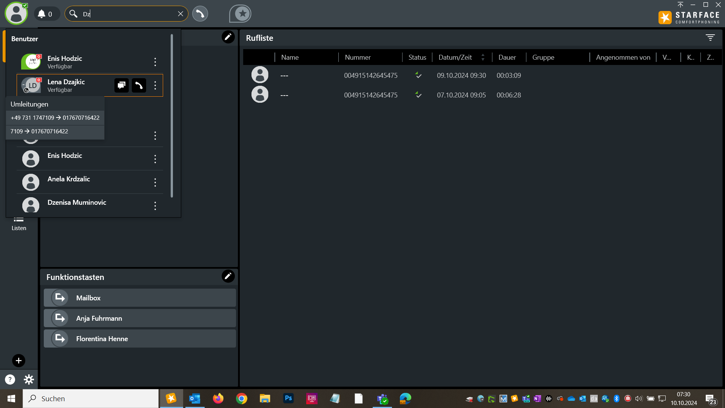
Task: Open the Listen sidebar panel
Action: point(19,222)
